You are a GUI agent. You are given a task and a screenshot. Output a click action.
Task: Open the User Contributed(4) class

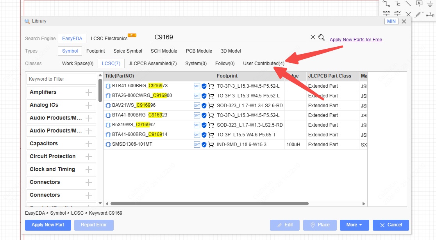[x=264, y=64]
